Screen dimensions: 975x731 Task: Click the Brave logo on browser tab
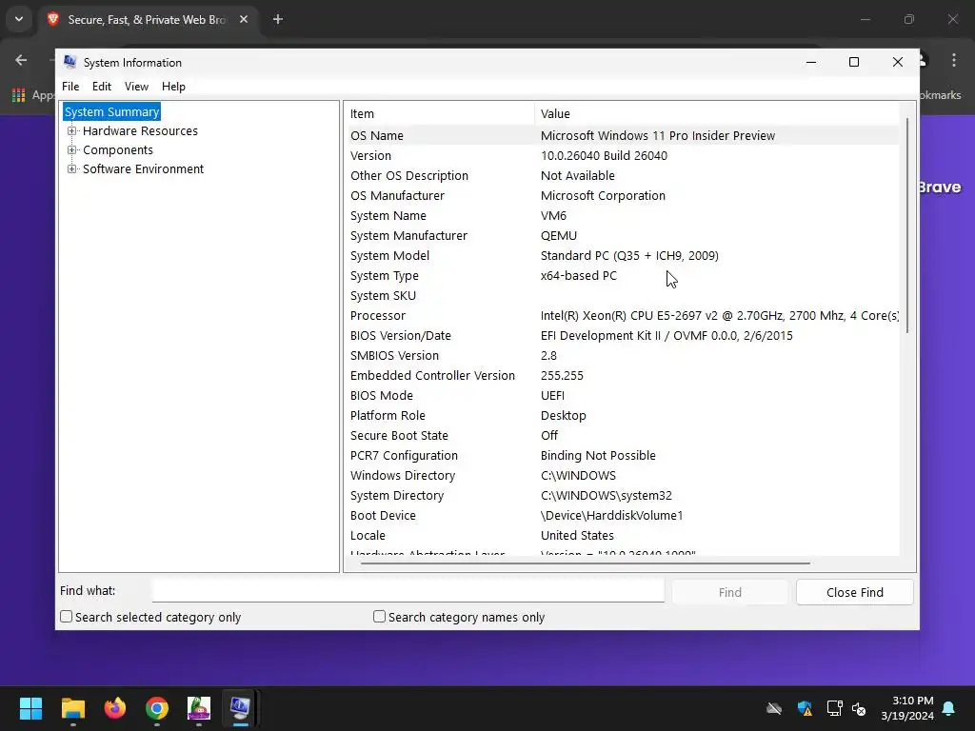[53, 19]
